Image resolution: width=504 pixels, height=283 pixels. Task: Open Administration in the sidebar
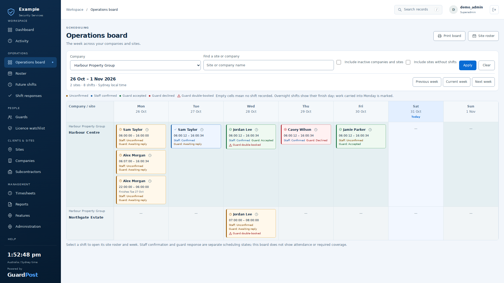(30, 226)
